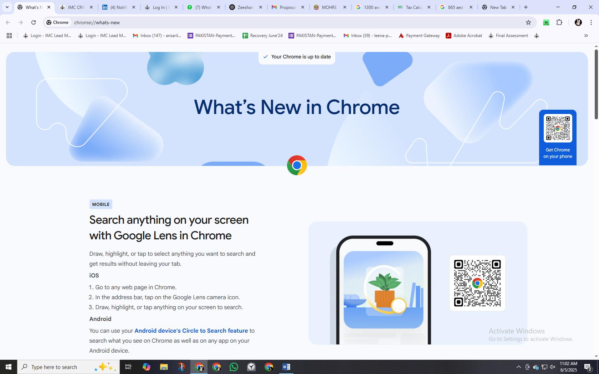This screenshot has height=374, width=599.
Task: Click the Chrome logo on the banner
Action: pos(297,165)
